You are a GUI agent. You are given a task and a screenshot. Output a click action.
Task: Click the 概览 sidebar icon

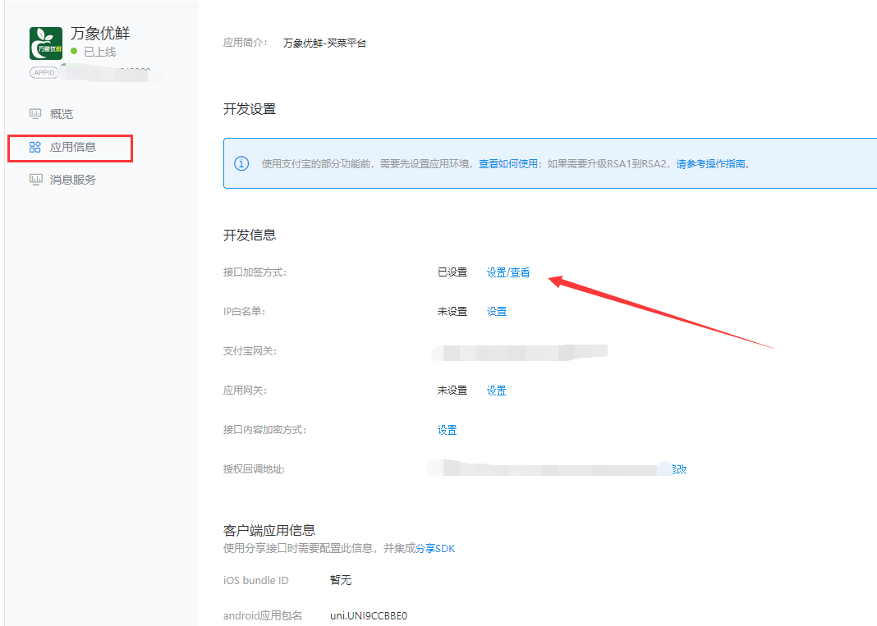35,114
